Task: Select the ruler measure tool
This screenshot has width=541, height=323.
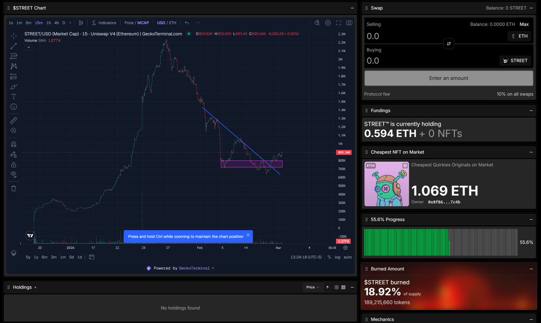Action: click(x=14, y=120)
